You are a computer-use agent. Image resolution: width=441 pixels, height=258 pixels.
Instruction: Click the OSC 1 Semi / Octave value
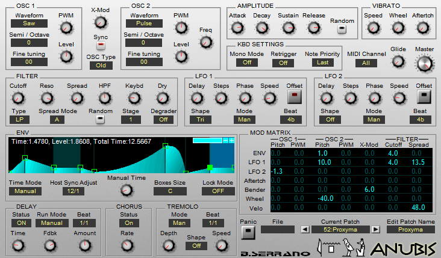(x=29, y=43)
